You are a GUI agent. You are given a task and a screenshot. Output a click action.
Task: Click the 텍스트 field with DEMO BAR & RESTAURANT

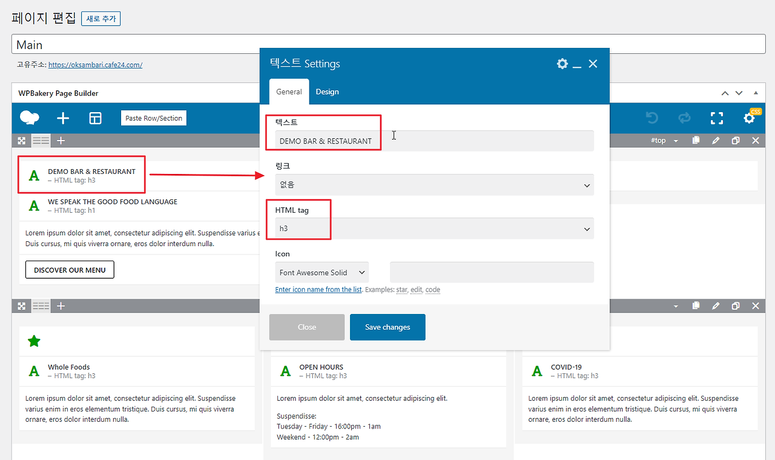434,141
